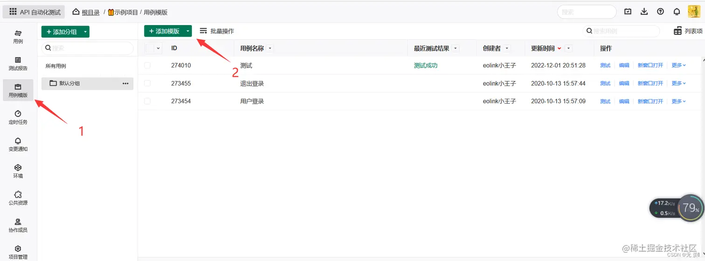The image size is (705, 261).
Task: Expand 更多 for the 用户登录 row
Action: (x=678, y=101)
